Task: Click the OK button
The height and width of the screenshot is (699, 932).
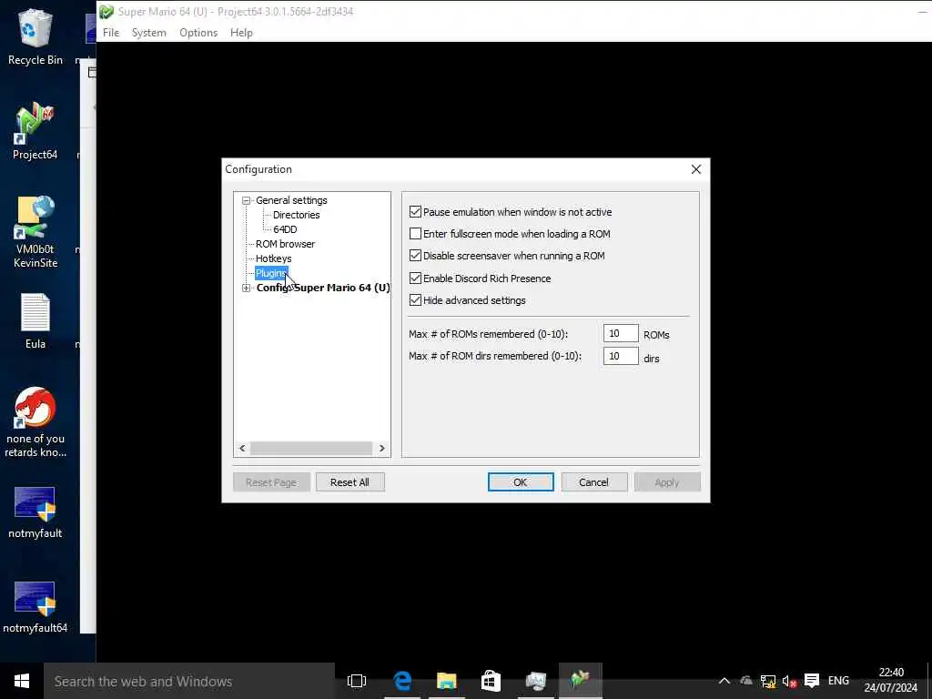Action: tap(520, 482)
